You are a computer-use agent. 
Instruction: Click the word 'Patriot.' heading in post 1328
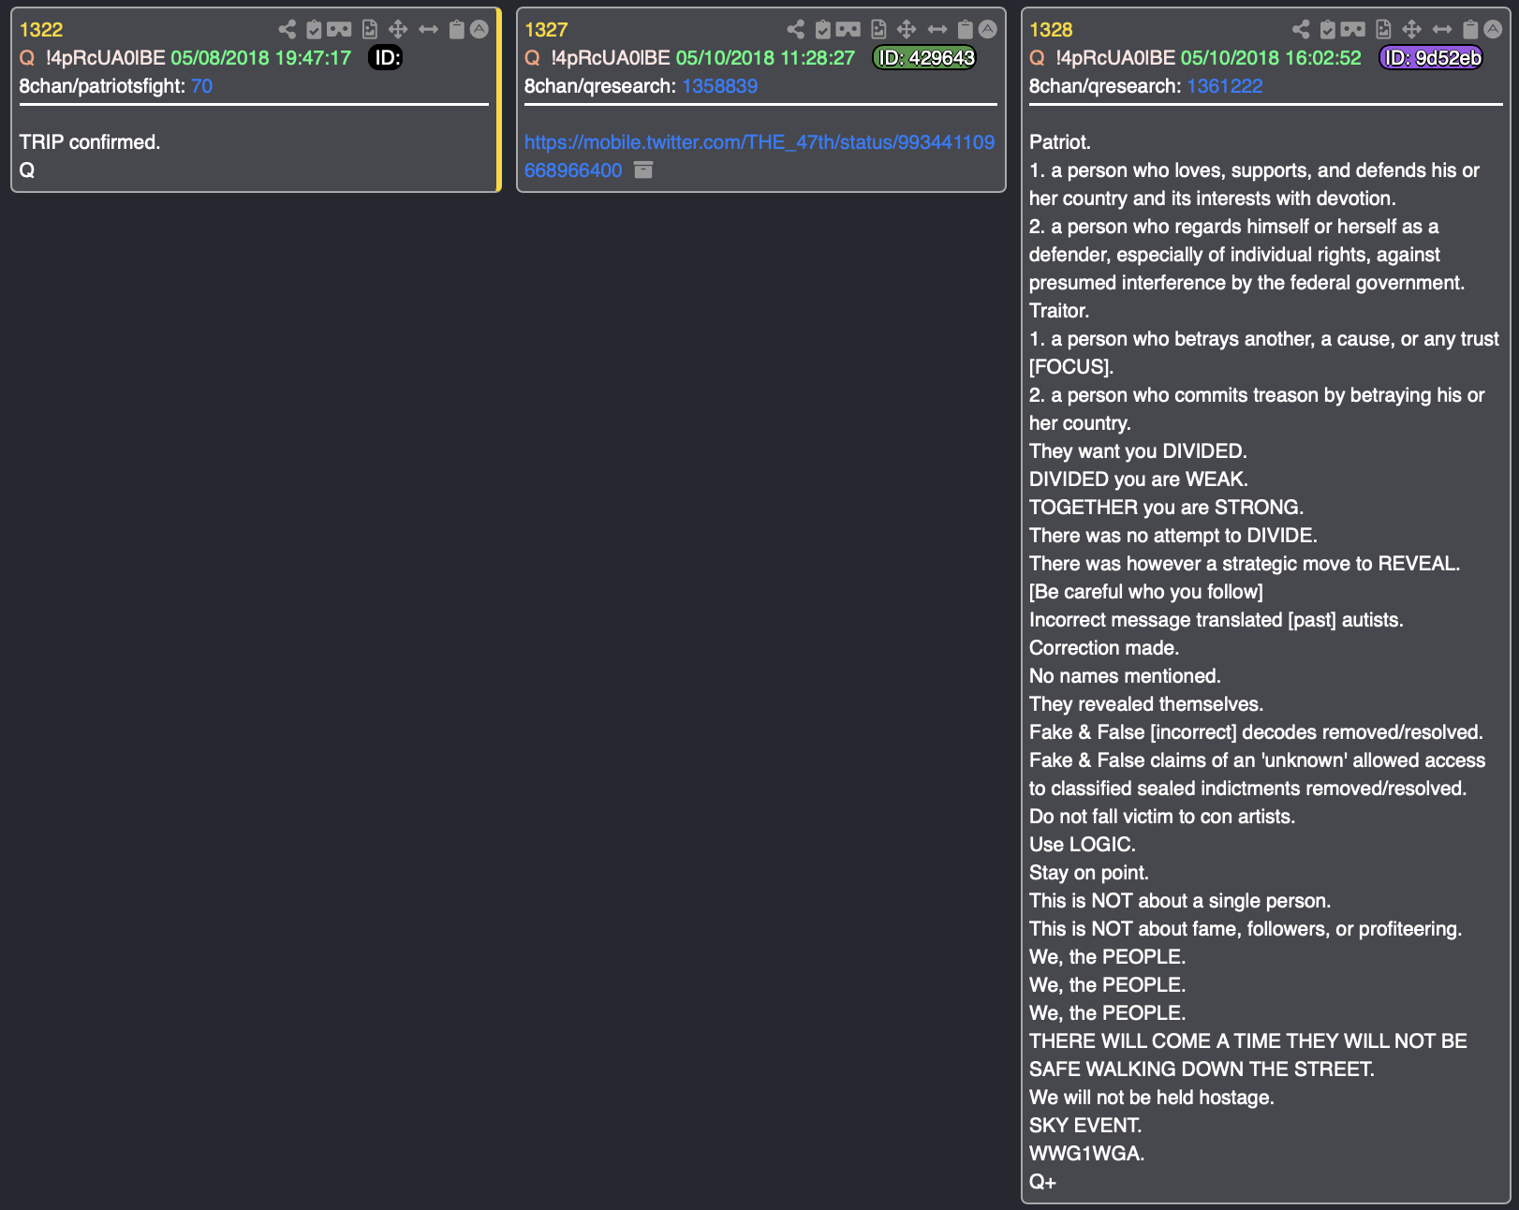pos(1060,142)
